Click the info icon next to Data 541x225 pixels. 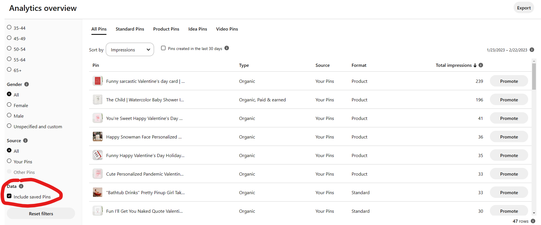tap(21, 186)
